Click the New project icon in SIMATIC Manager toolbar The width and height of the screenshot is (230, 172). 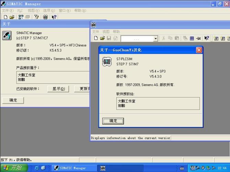[x=5, y=17]
